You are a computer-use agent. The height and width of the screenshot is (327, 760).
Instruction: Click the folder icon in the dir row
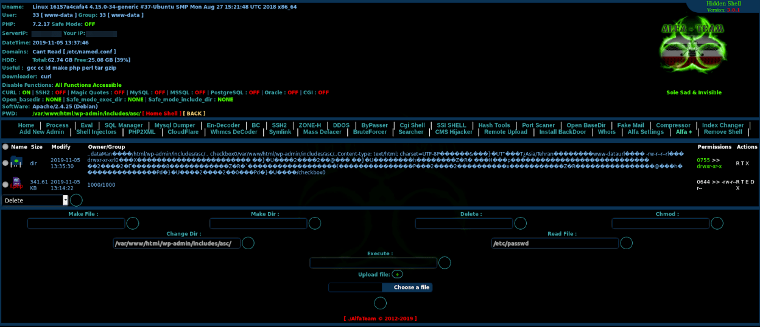pos(16,162)
